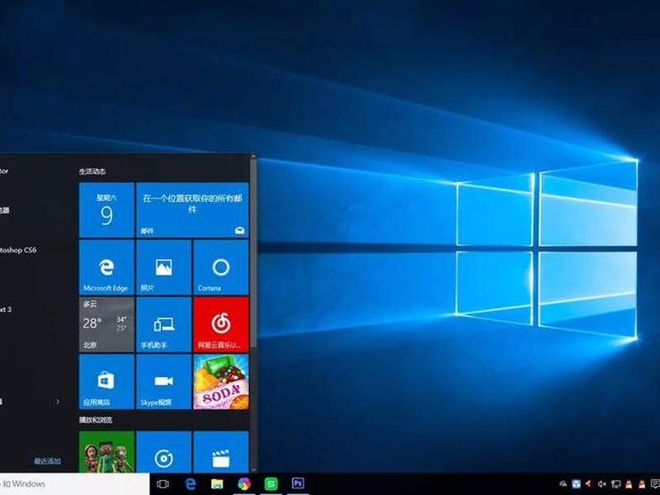Open the 邮件 mail tile
Screen dimensions: 660x495
[x=192, y=210]
